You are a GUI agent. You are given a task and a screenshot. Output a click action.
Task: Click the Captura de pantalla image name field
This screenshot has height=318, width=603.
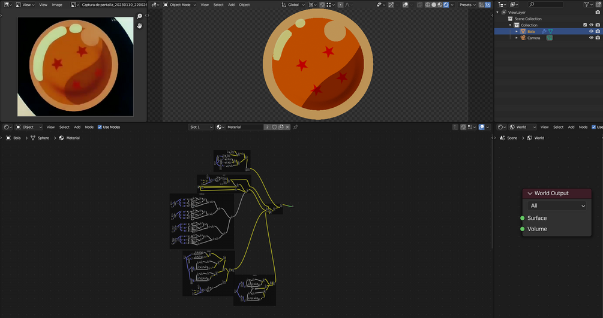point(113,5)
